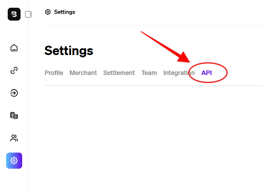The width and height of the screenshot is (262, 188).
Task: Toggle the sidebar collapse panel icon
Action: pos(28,14)
